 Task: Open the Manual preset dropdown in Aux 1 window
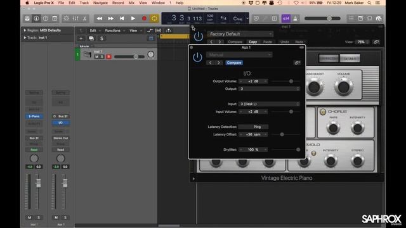click(239, 54)
